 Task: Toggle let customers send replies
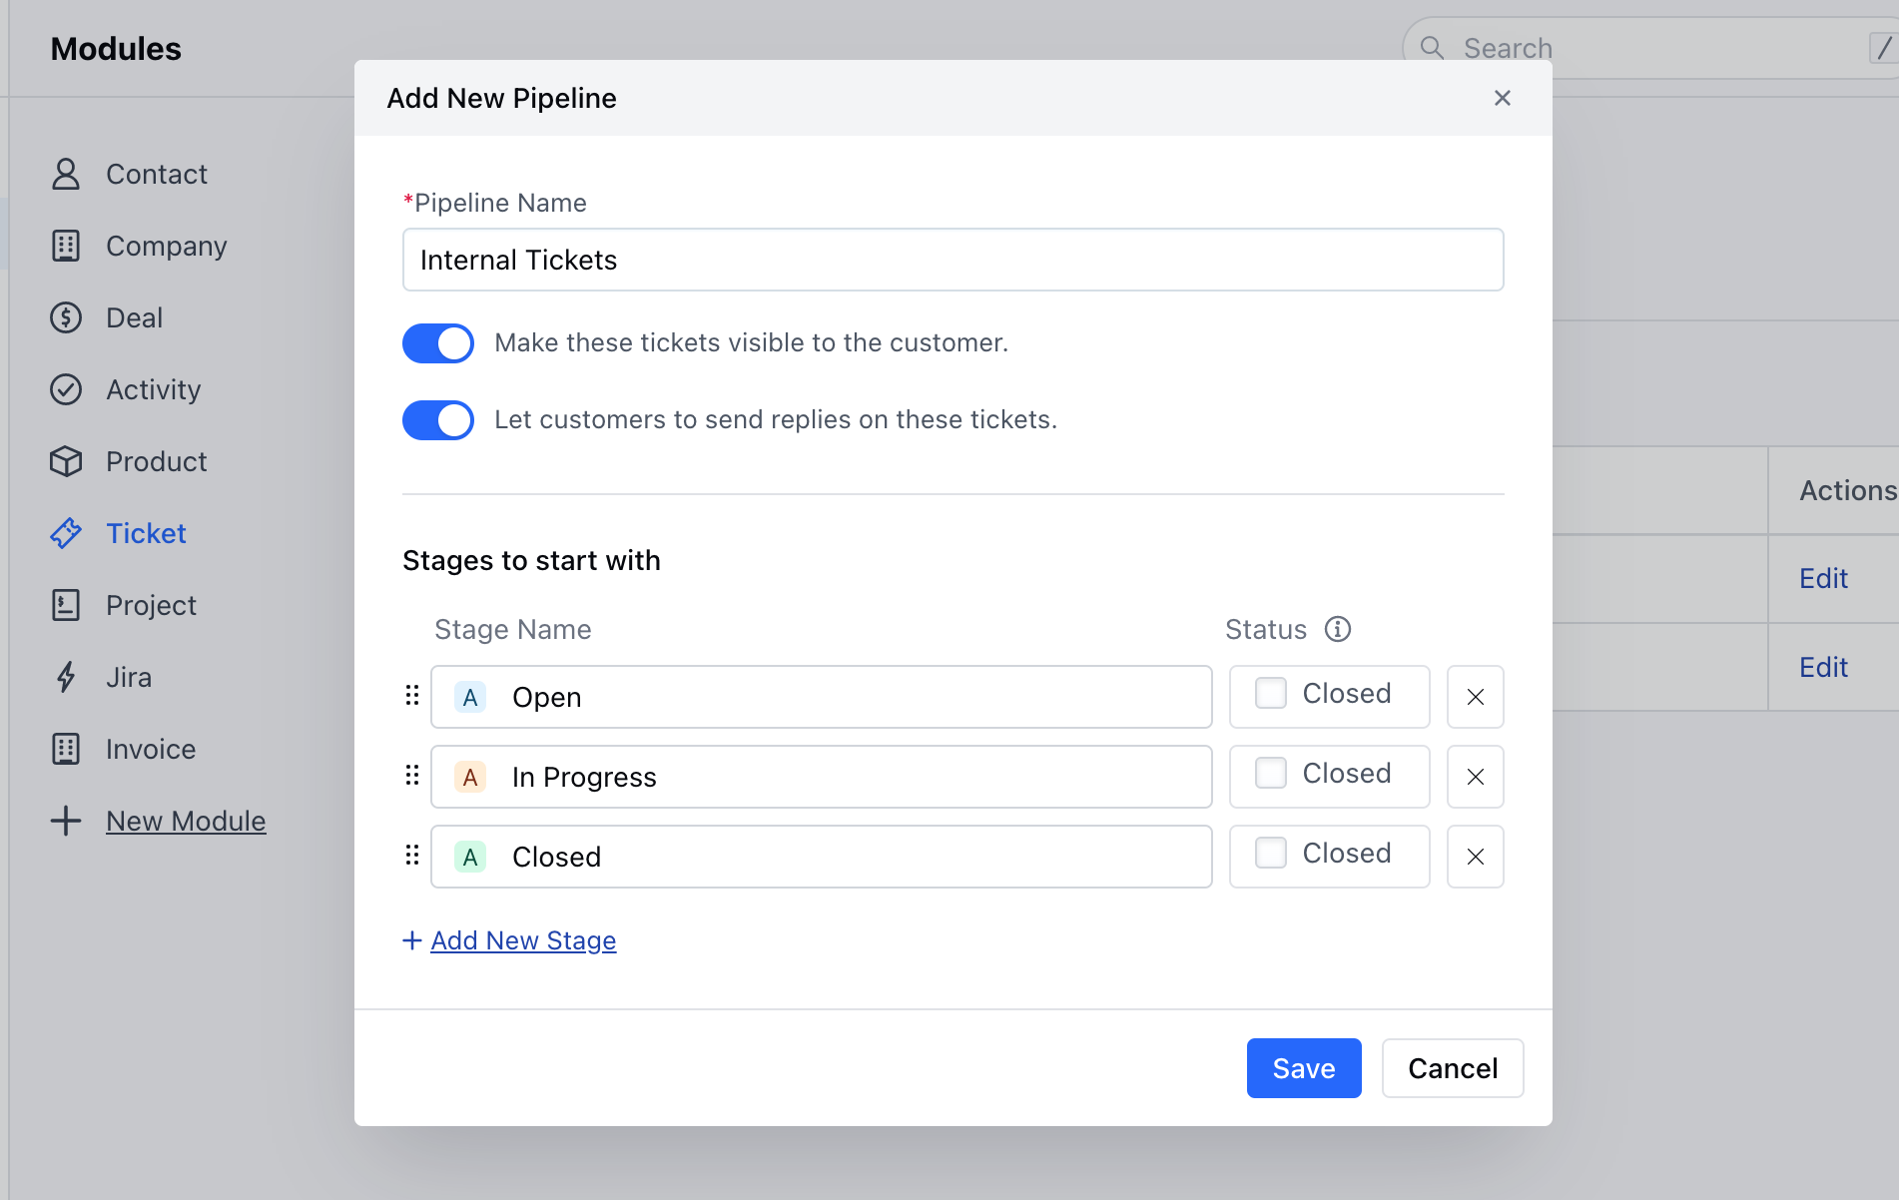[438, 420]
